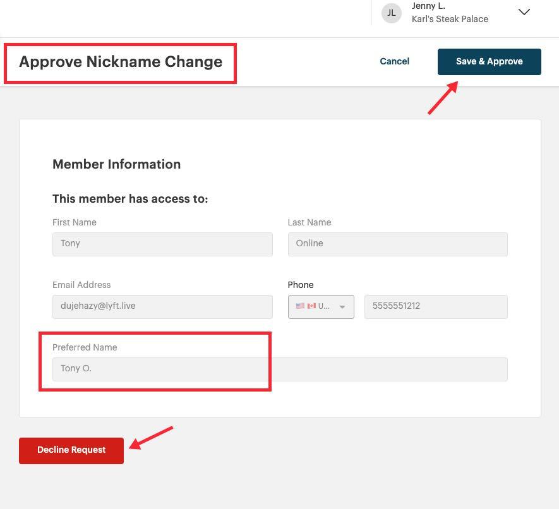Select the Jenny L. account name
The width and height of the screenshot is (559, 509).
[x=428, y=6]
